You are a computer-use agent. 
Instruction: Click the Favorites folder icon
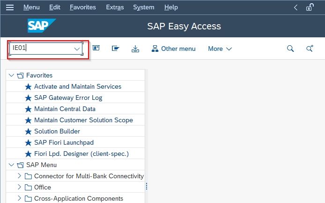click(x=20, y=76)
